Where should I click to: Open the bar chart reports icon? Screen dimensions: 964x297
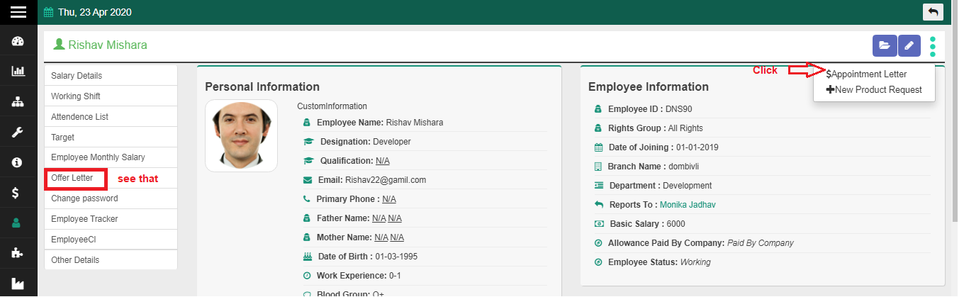[x=18, y=71]
